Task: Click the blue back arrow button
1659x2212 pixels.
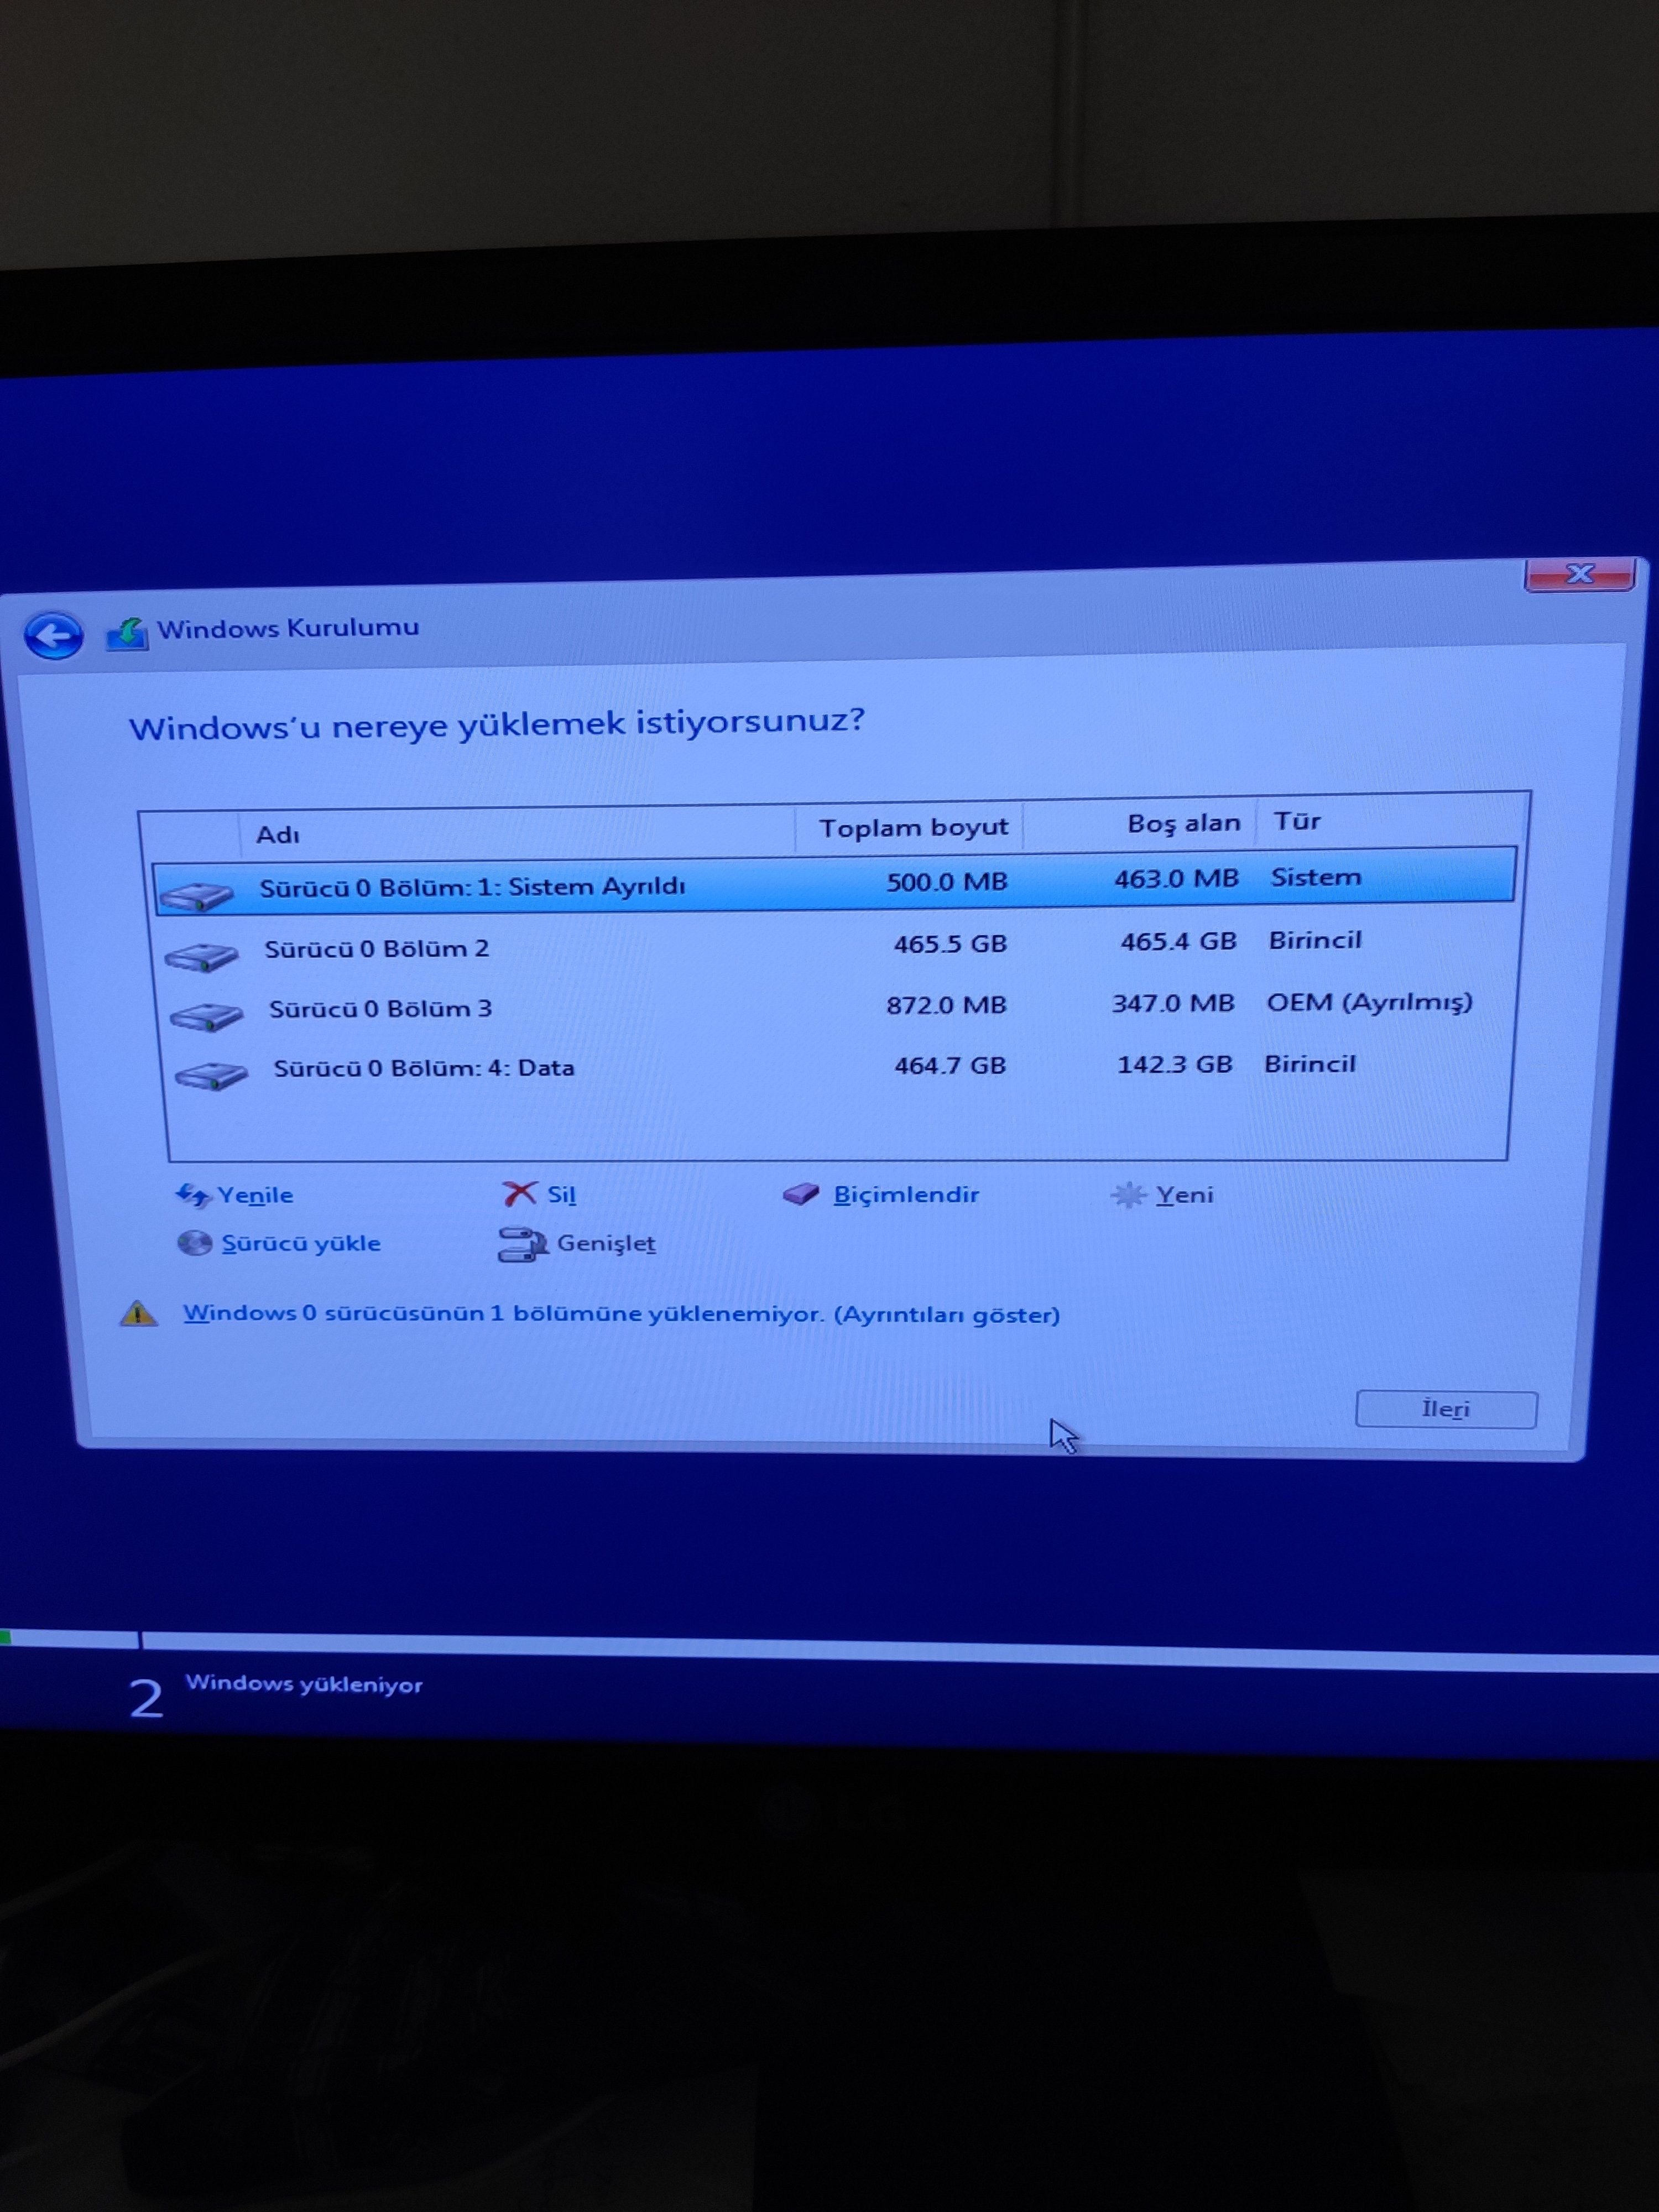Action: pos(53,635)
